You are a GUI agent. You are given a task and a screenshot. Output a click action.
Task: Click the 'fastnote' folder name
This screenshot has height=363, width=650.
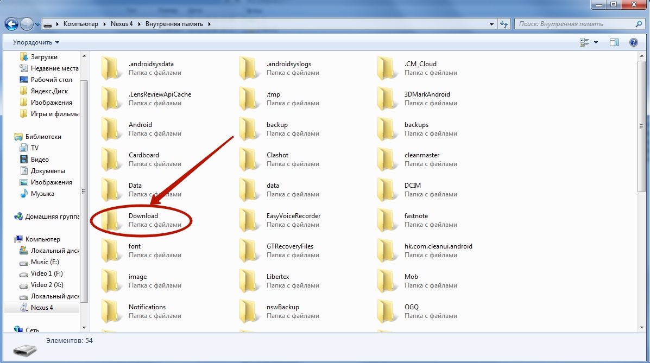(x=416, y=216)
